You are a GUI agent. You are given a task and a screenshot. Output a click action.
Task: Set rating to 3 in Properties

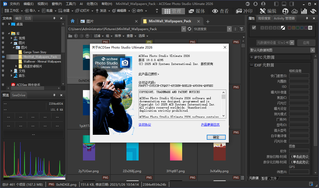tap(271, 28)
